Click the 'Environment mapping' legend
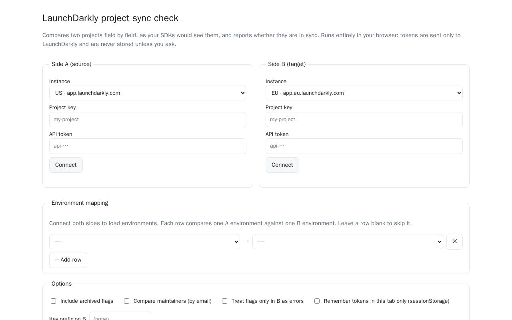 [80, 203]
